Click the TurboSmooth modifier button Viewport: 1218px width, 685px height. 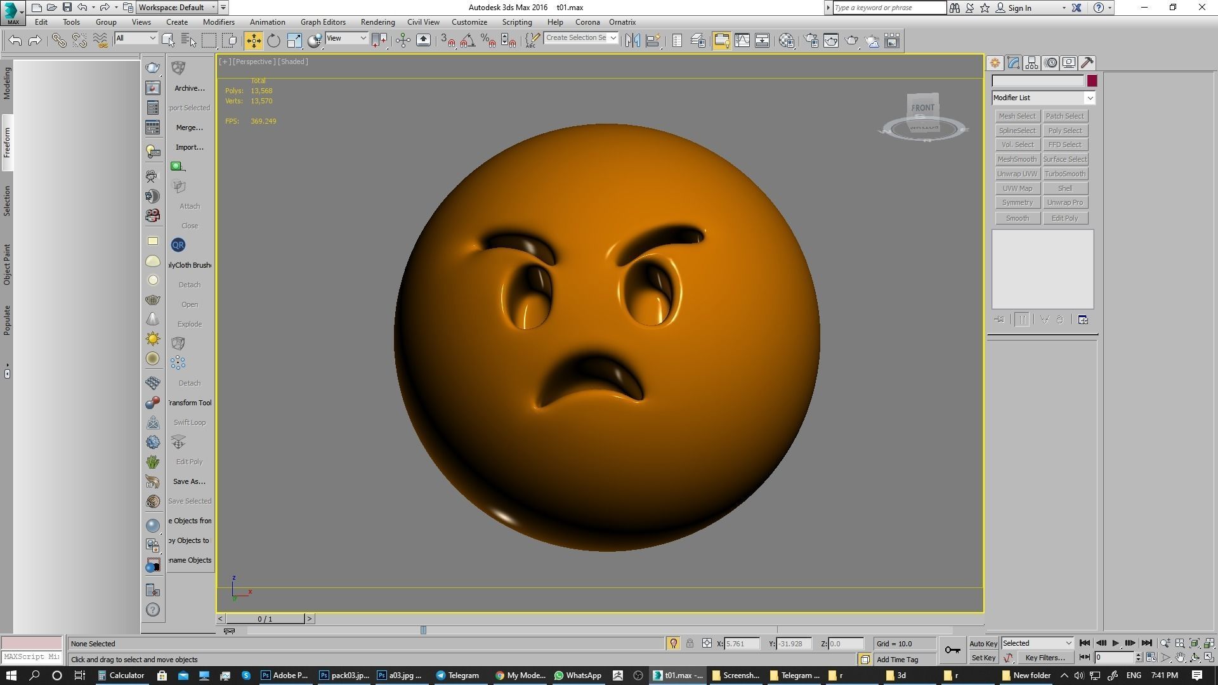pos(1064,174)
